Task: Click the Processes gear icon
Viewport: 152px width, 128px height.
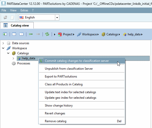Action: [14, 63]
